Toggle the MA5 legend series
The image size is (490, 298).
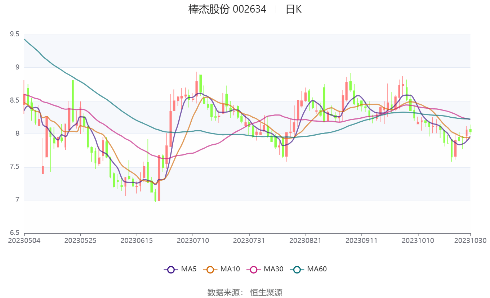[180, 269]
